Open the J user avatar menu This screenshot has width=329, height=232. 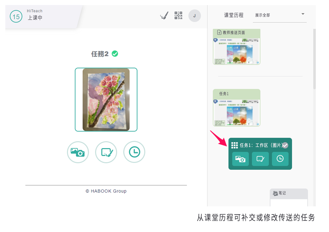(194, 16)
